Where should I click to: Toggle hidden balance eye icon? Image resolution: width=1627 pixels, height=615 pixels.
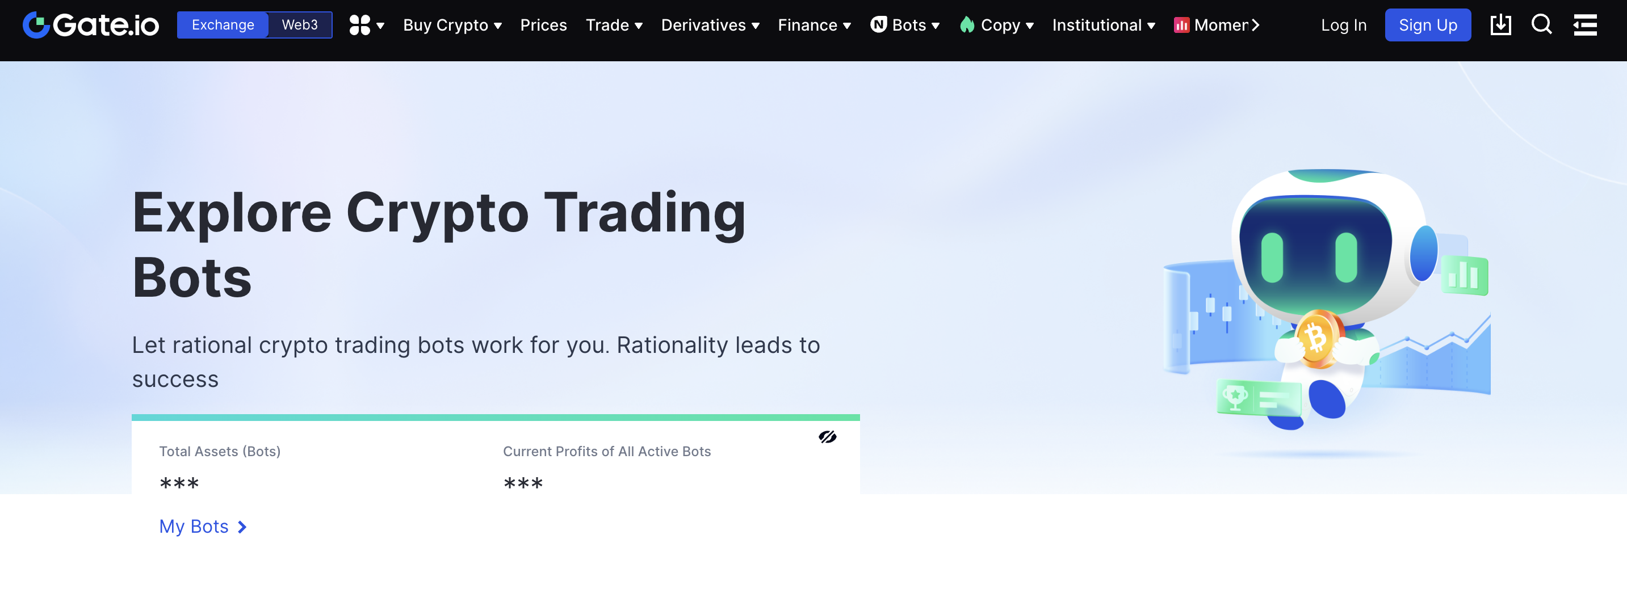pos(827,437)
